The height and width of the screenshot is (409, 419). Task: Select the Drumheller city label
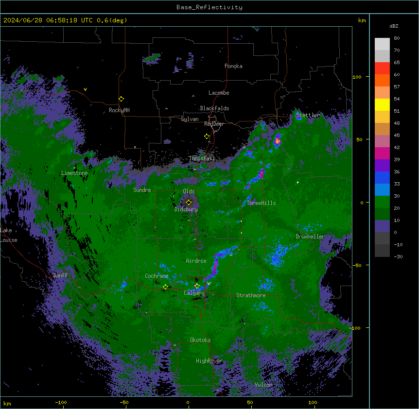(310, 237)
